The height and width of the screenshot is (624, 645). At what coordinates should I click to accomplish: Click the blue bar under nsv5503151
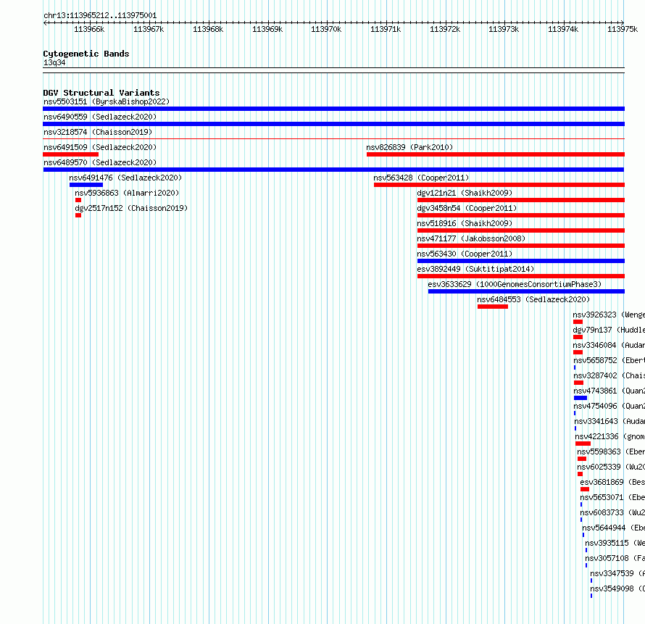[x=333, y=109]
